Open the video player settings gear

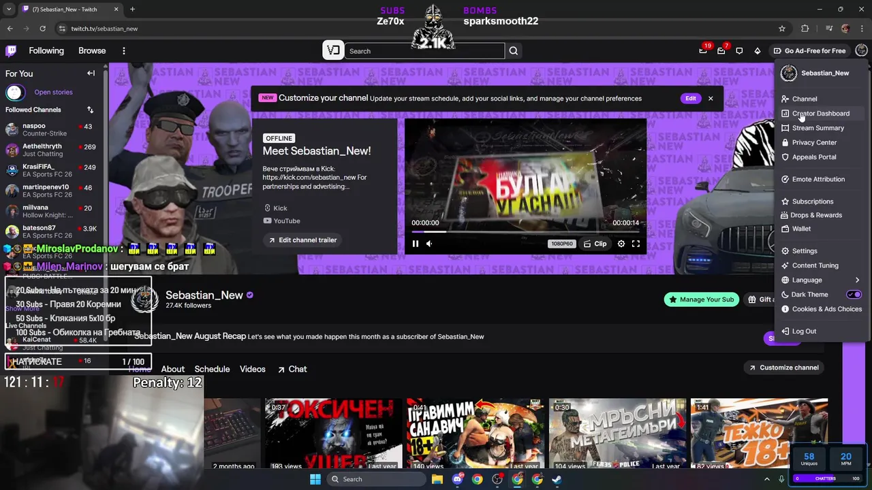point(621,244)
